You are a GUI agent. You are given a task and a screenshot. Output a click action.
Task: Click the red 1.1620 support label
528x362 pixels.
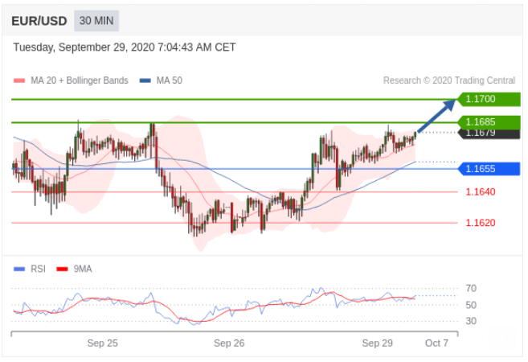click(481, 223)
